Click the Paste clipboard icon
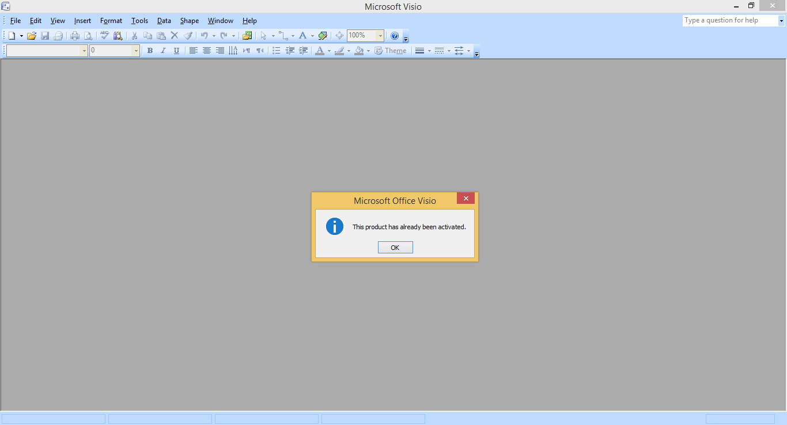This screenshot has width=787, height=425. click(x=161, y=36)
